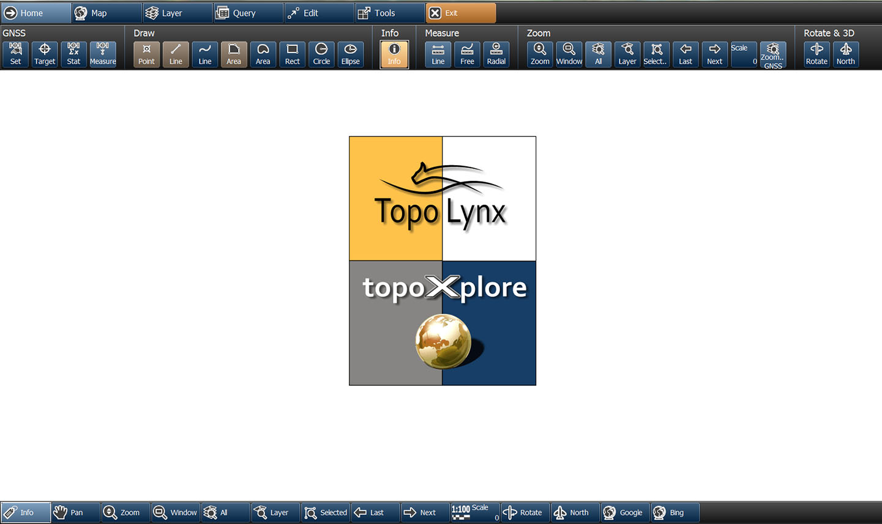Click the GNSS Set icon
Viewport: 882px width, 524px height.
pos(15,54)
